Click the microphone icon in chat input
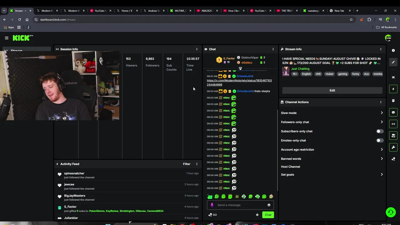Image resolution: width=400 pixels, height=225 pixels. click(x=212, y=205)
